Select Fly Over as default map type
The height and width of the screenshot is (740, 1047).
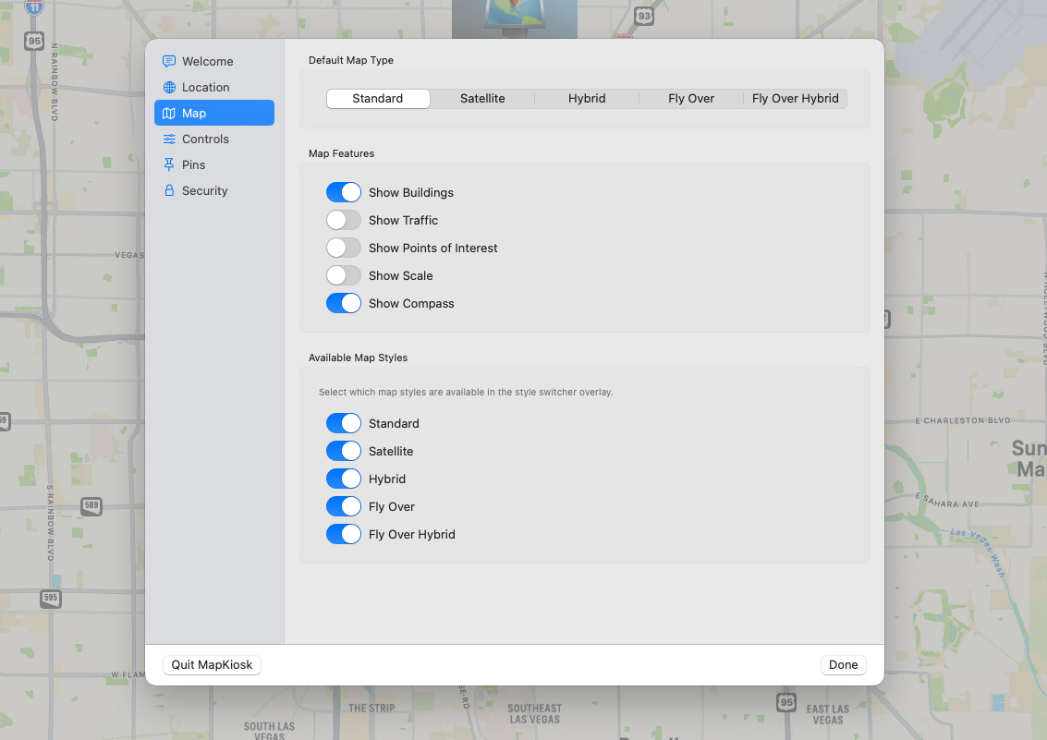coord(691,99)
